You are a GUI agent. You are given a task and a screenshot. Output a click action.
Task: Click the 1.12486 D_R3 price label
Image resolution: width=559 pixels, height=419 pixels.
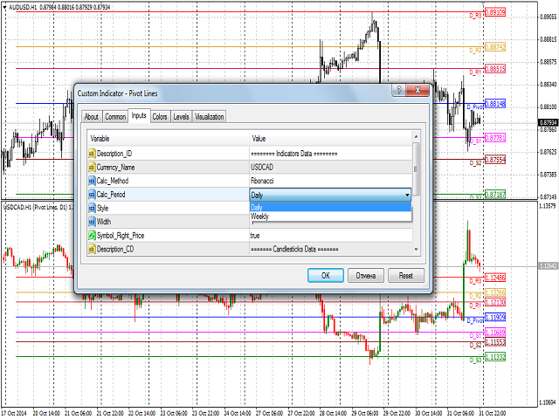[495, 278]
